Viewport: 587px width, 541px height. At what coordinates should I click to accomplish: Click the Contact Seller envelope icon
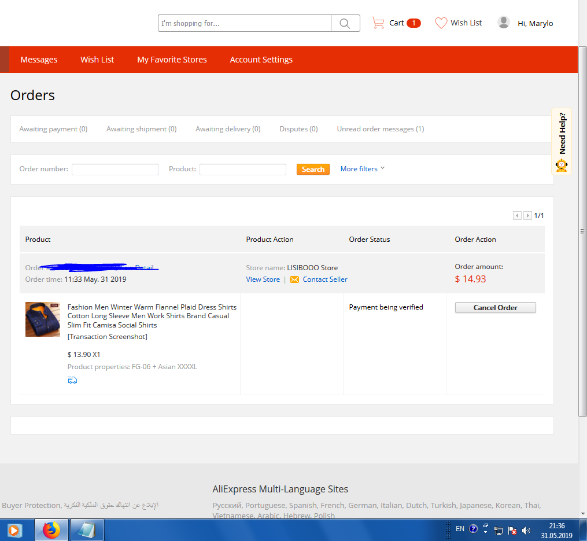point(294,279)
